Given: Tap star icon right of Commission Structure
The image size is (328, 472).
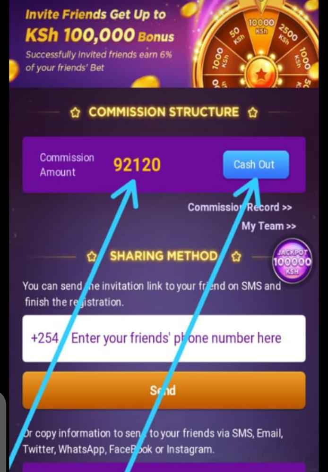Looking at the screenshot, I should [x=253, y=113].
